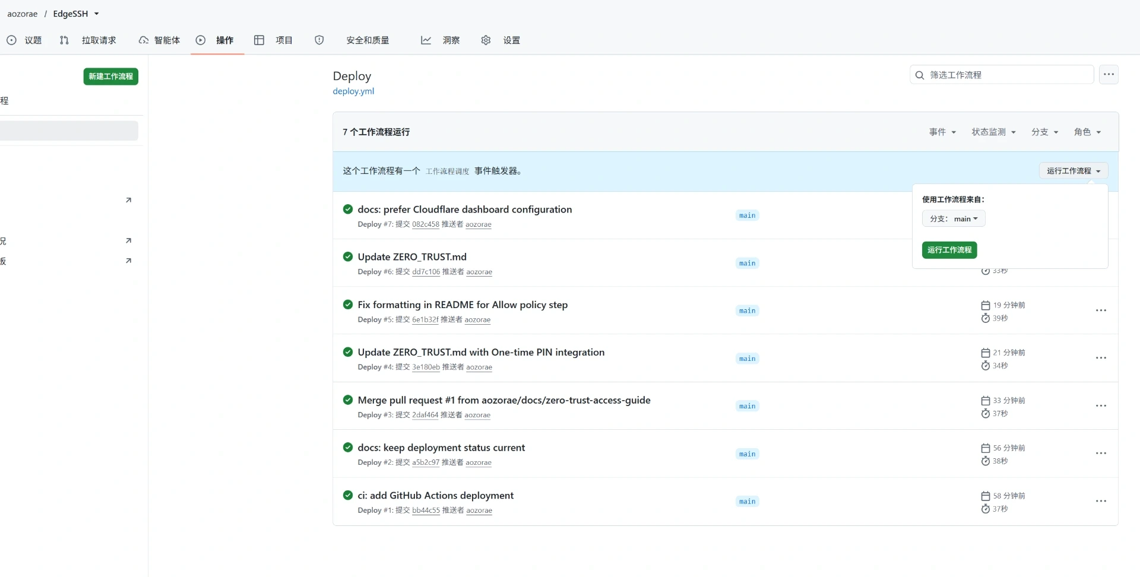
Task: Open run 'Fix formatting in README for Allow policy step'
Action: (463, 305)
